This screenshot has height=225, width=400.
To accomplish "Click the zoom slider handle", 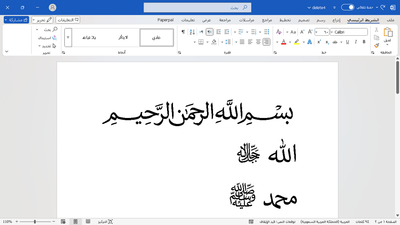I will pos(35,221).
